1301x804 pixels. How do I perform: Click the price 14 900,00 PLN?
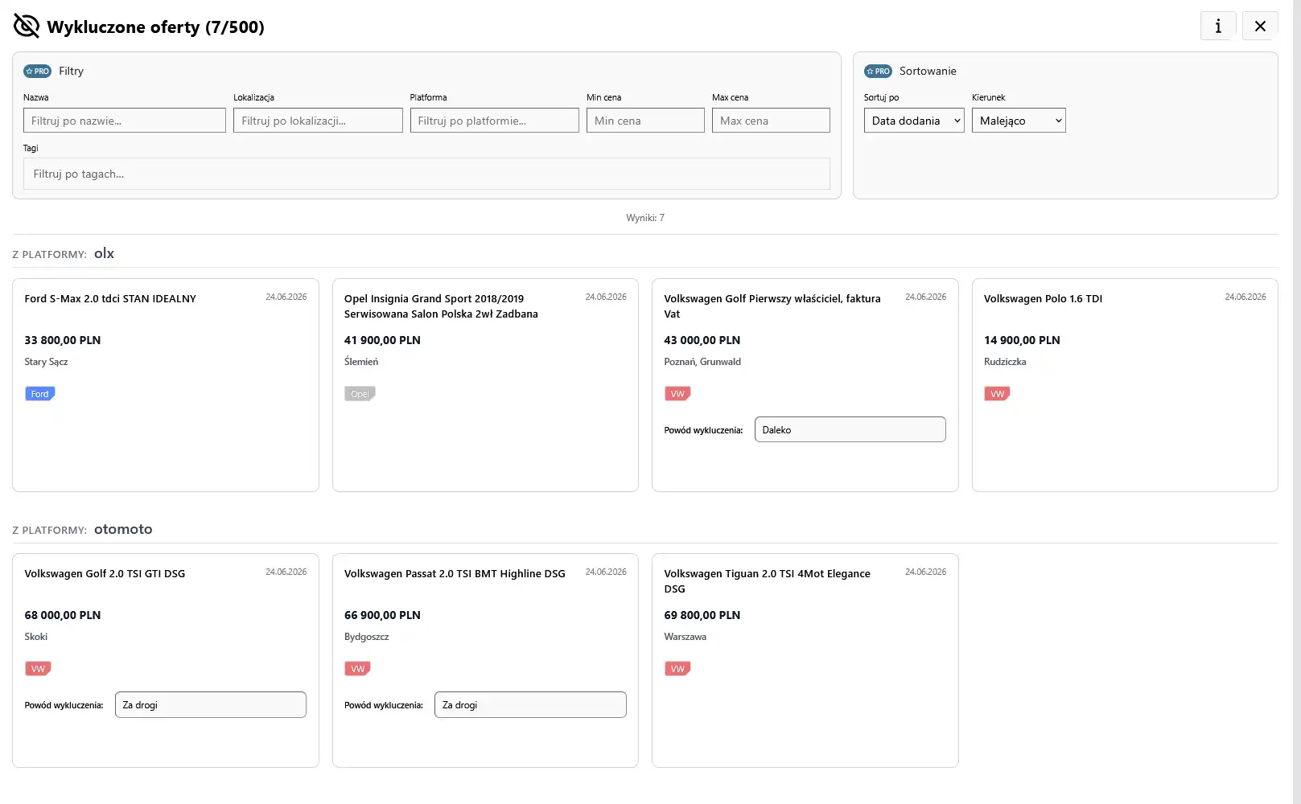click(1022, 340)
